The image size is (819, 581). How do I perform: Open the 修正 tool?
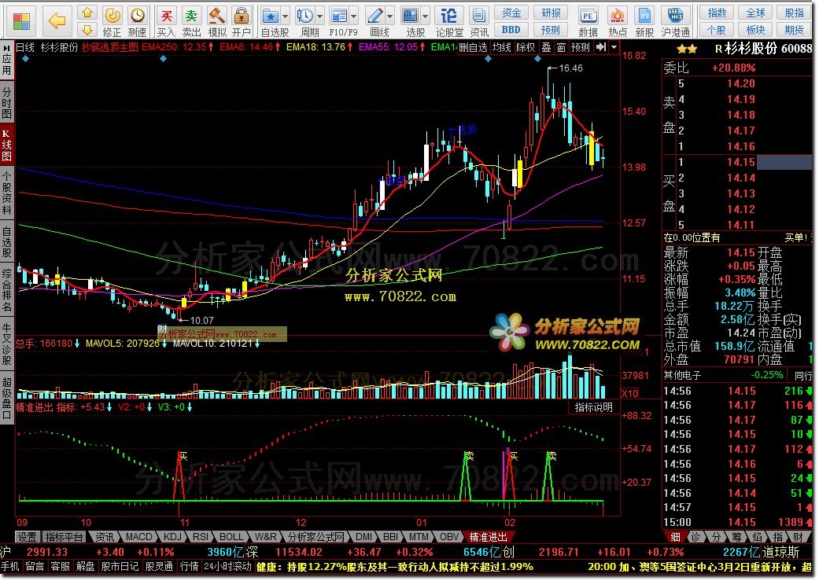click(x=112, y=22)
